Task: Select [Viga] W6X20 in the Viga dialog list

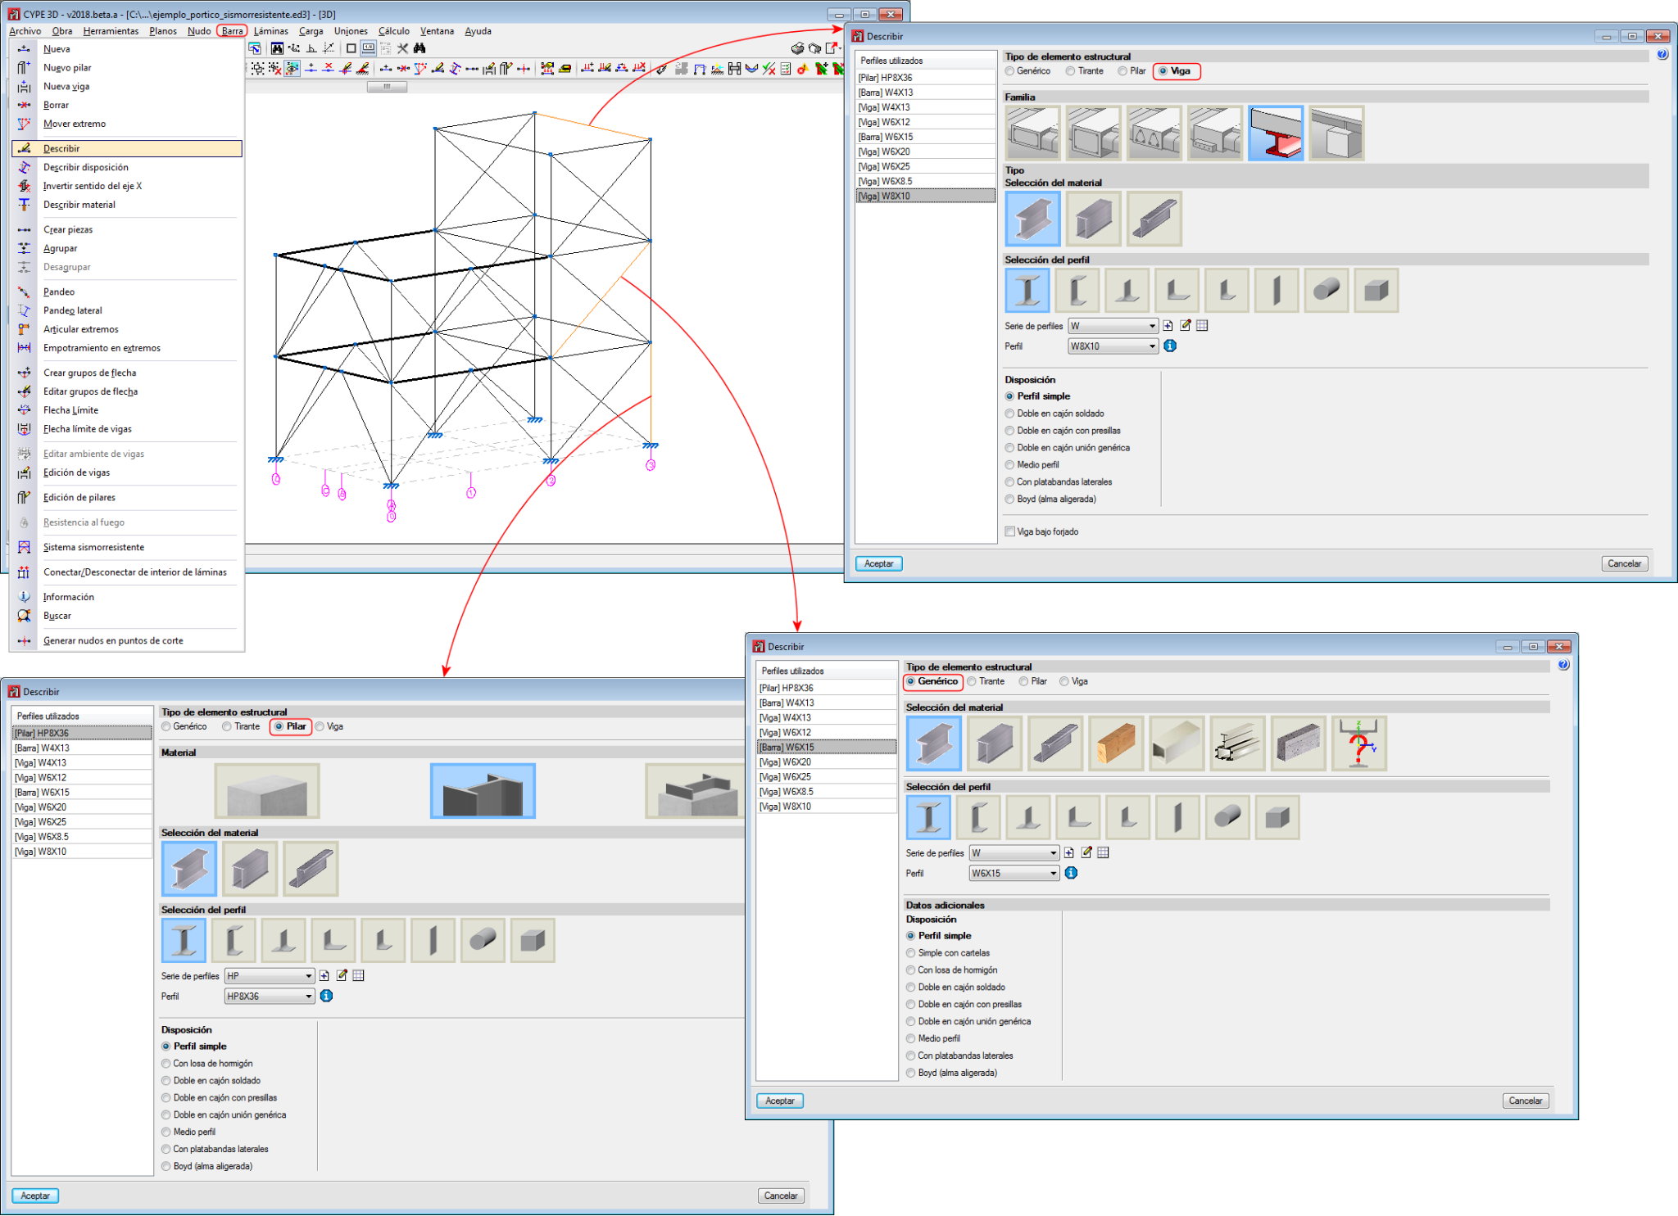Action: point(883,151)
